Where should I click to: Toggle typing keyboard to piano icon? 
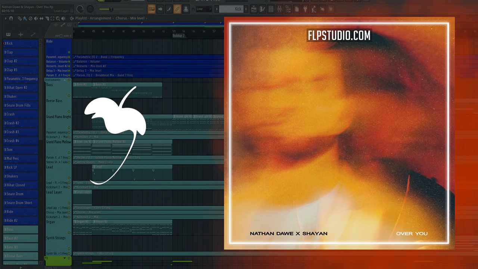click(x=151, y=9)
